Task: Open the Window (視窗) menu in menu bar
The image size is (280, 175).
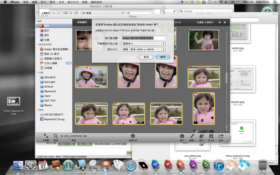Action: click(84, 2)
